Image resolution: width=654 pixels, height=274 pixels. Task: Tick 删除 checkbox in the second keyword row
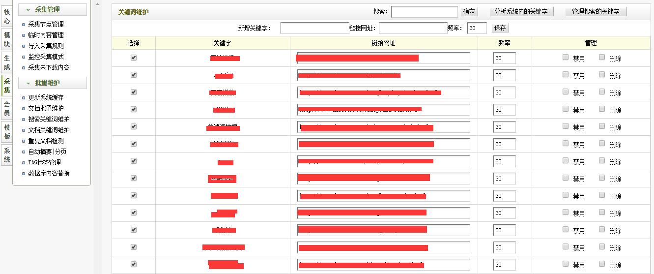pos(602,75)
